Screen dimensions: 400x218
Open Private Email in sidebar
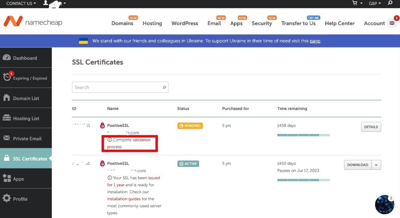[26, 138]
